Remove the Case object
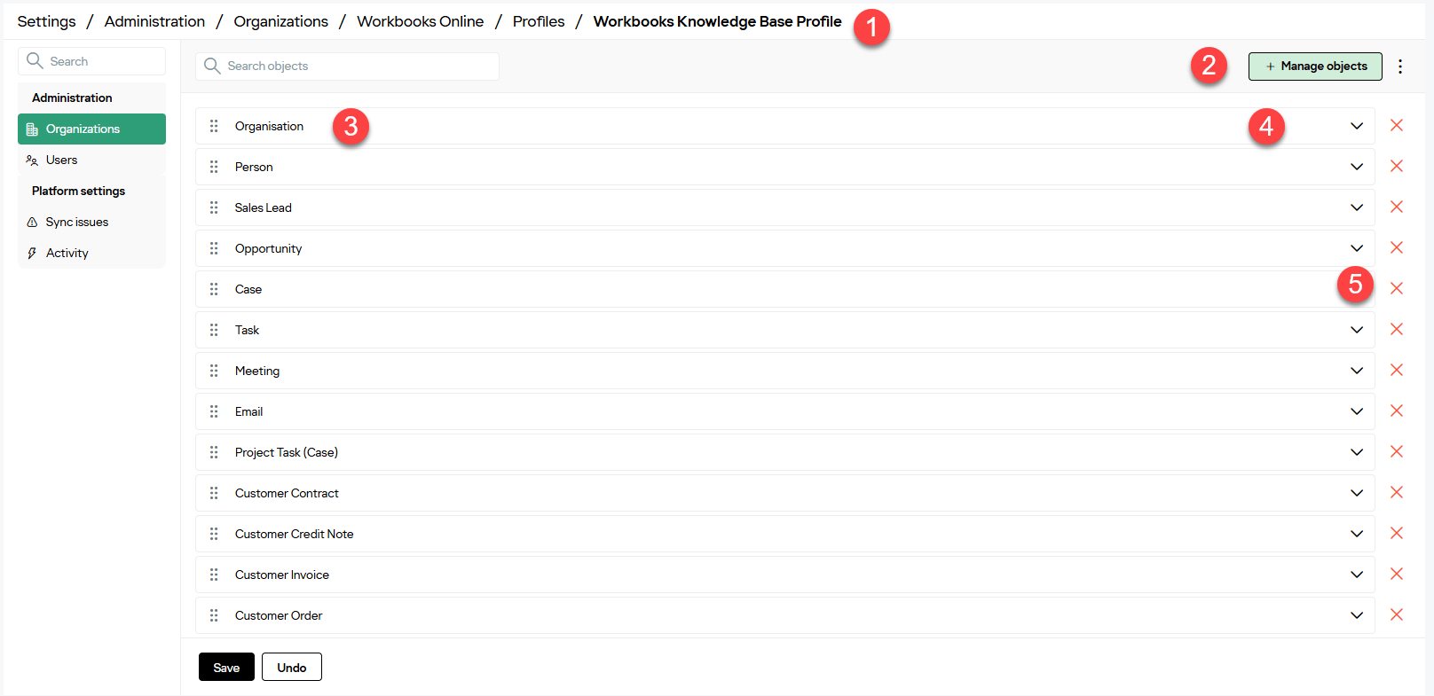1434x696 pixels. [x=1397, y=288]
